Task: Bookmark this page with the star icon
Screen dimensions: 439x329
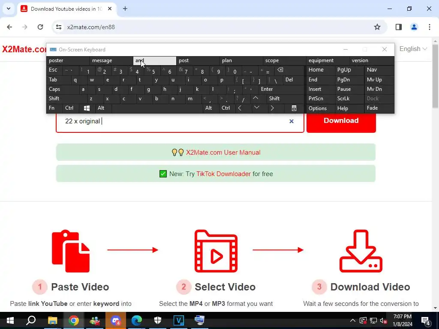Action: click(x=377, y=27)
